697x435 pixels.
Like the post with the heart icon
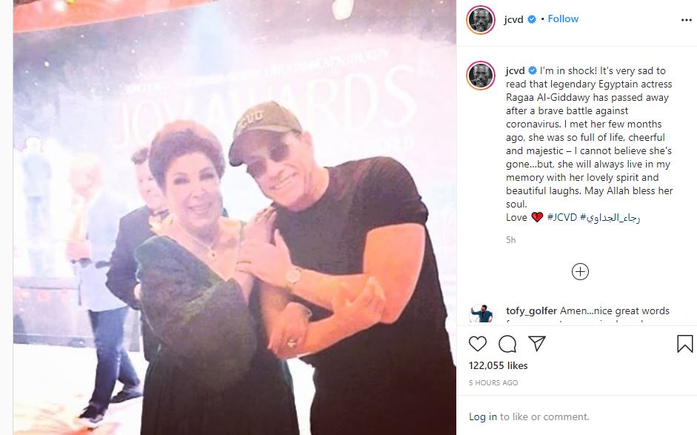pyautogui.click(x=478, y=344)
